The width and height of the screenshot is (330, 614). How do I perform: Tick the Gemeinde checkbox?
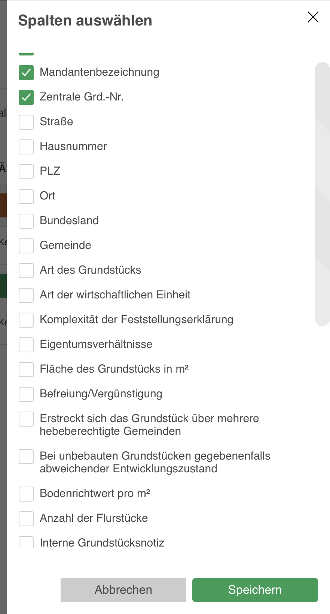(26, 246)
